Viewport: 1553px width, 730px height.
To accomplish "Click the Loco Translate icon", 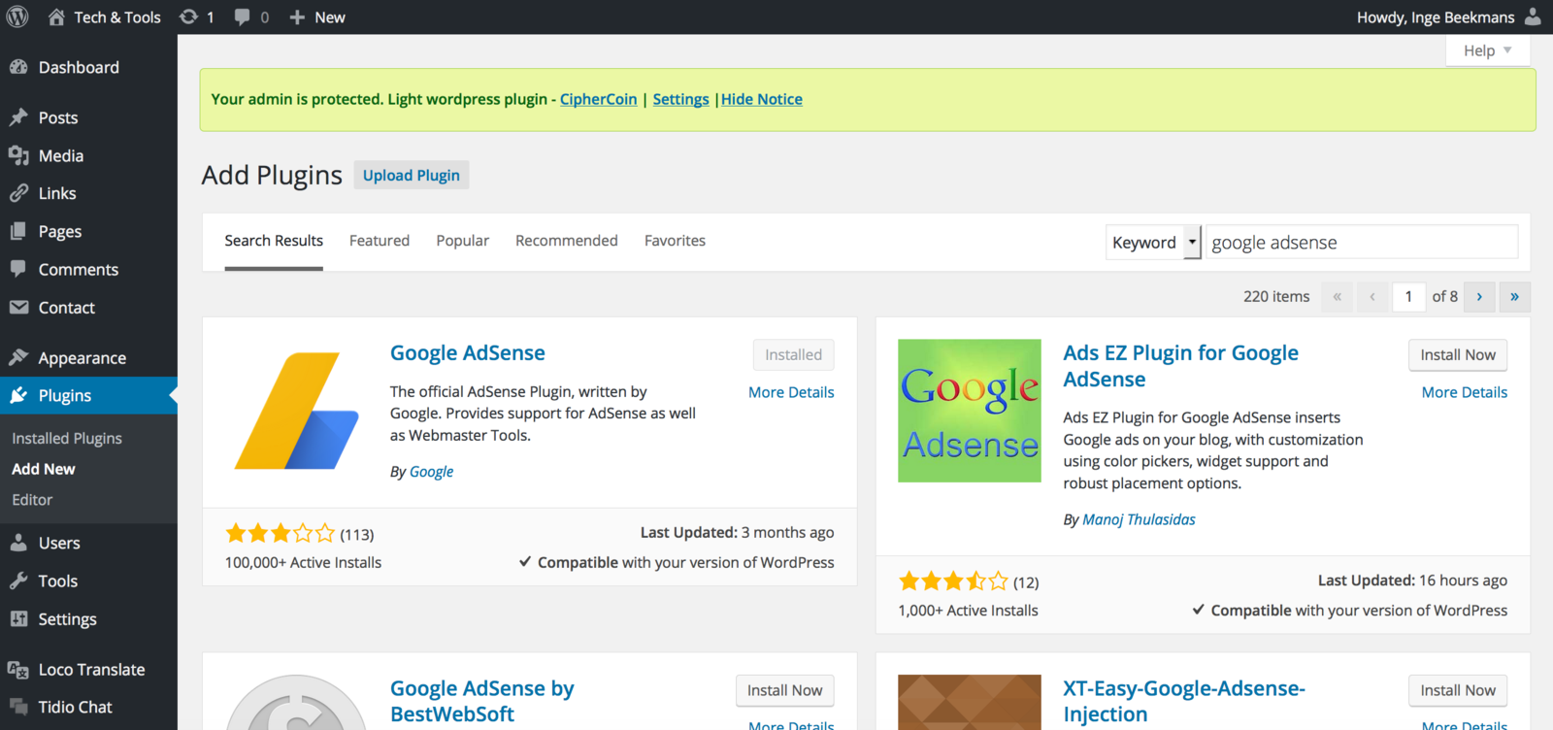I will [x=18, y=669].
